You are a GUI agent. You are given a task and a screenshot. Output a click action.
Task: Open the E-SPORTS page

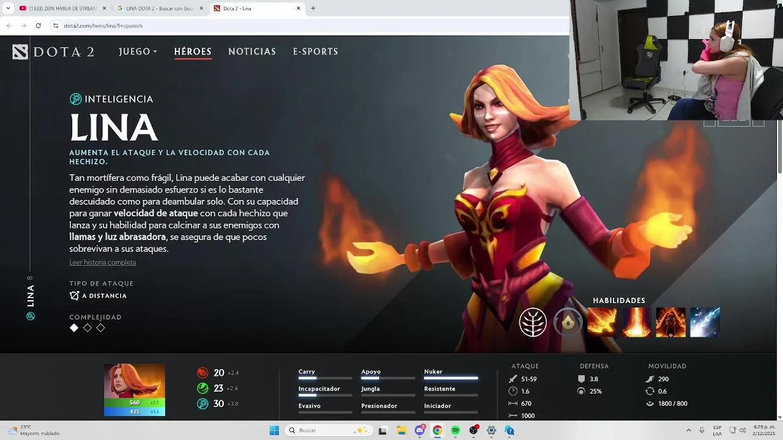click(316, 52)
